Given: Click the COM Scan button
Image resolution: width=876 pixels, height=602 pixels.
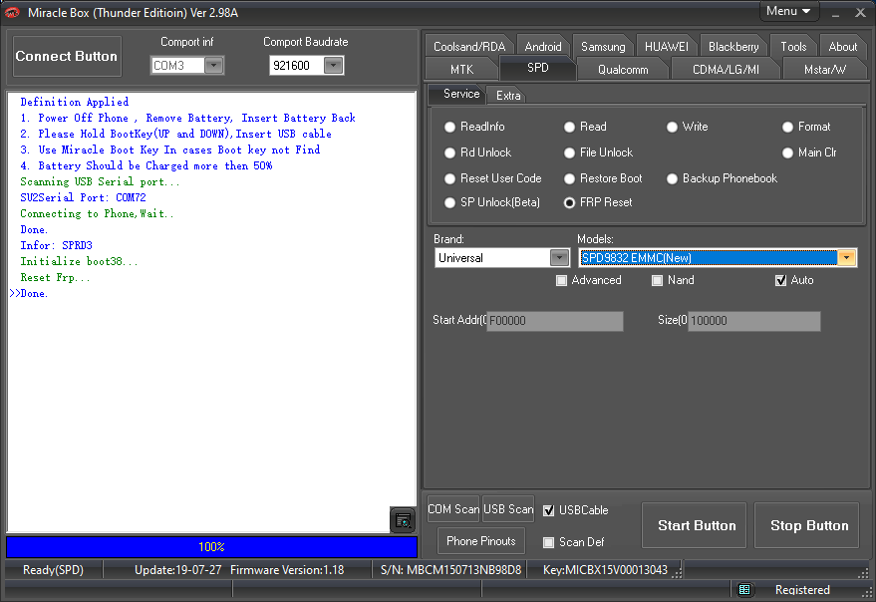Looking at the screenshot, I should point(453,509).
